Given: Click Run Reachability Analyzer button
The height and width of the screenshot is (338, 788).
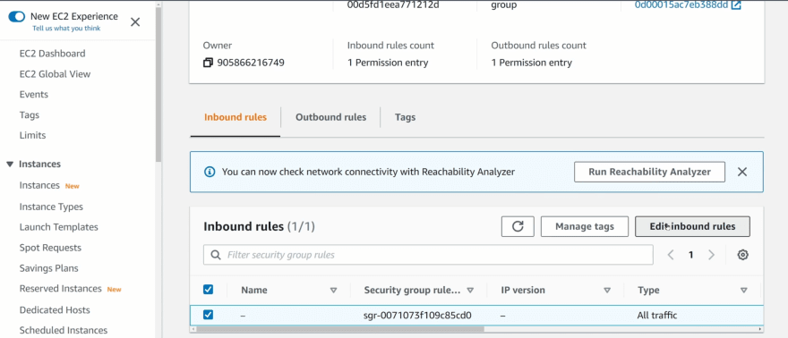Looking at the screenshot, I should pyautogui.click(x=649, y=172).
